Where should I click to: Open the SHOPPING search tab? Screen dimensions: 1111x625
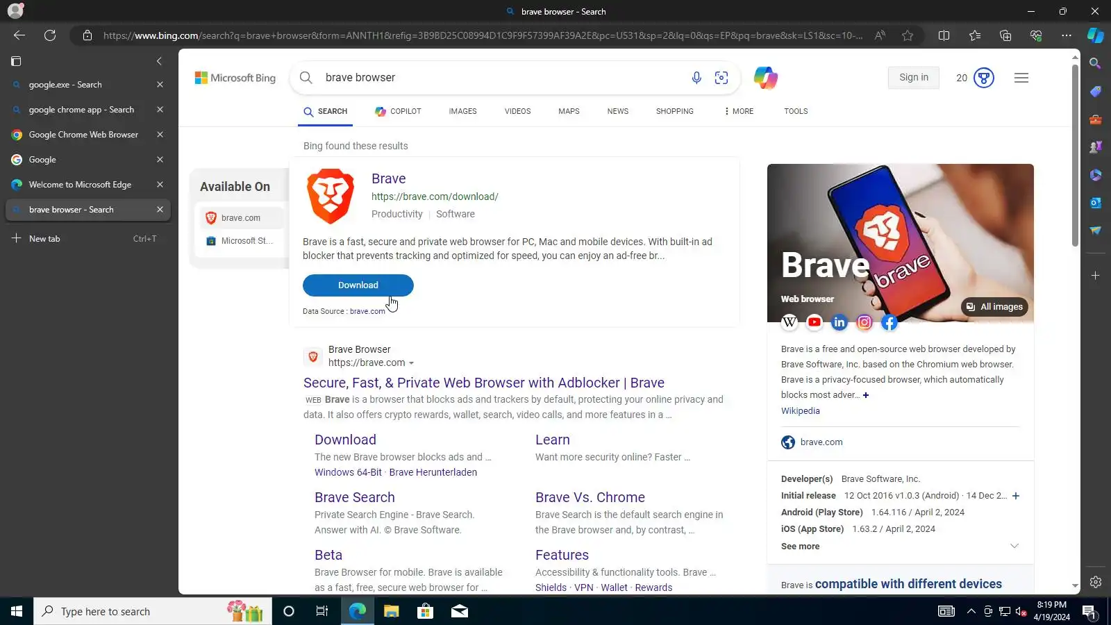(x=674, y=111)
